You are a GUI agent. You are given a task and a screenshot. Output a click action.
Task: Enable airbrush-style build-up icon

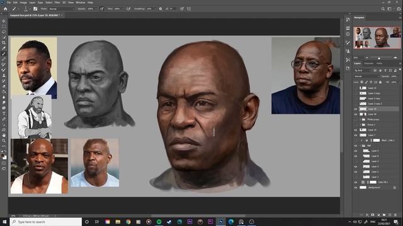pos(128,9)
